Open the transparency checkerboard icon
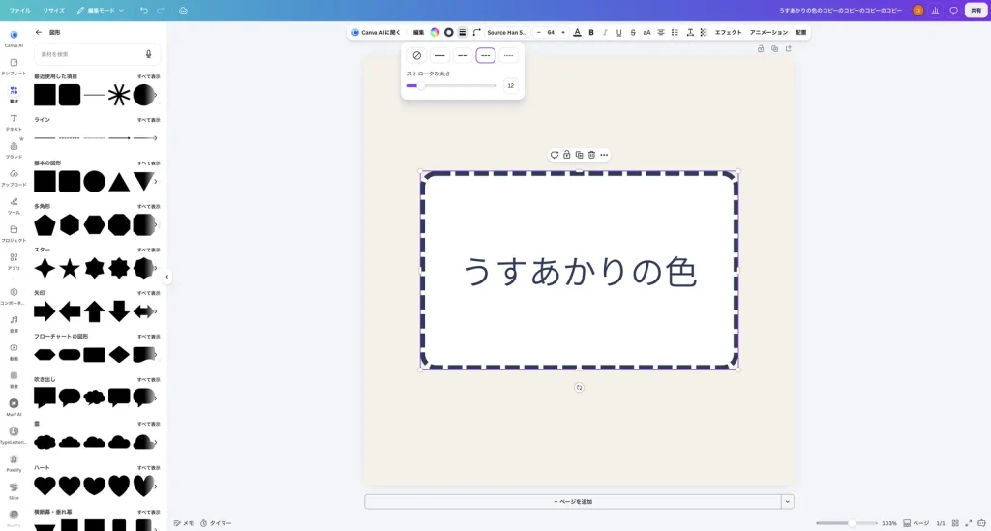The image size is (991, 531). click(704, 32)
